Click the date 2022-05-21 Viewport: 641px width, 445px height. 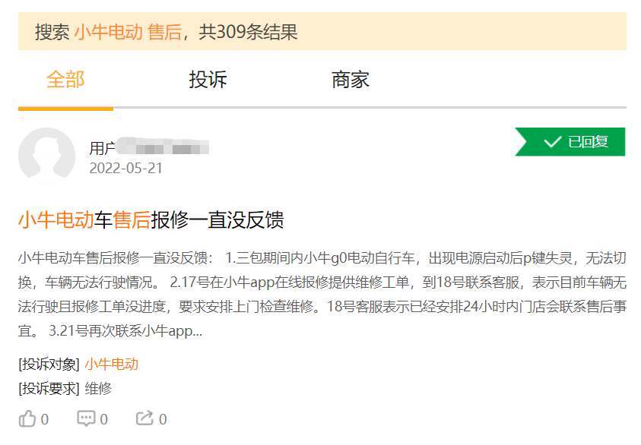pos(126,168)
